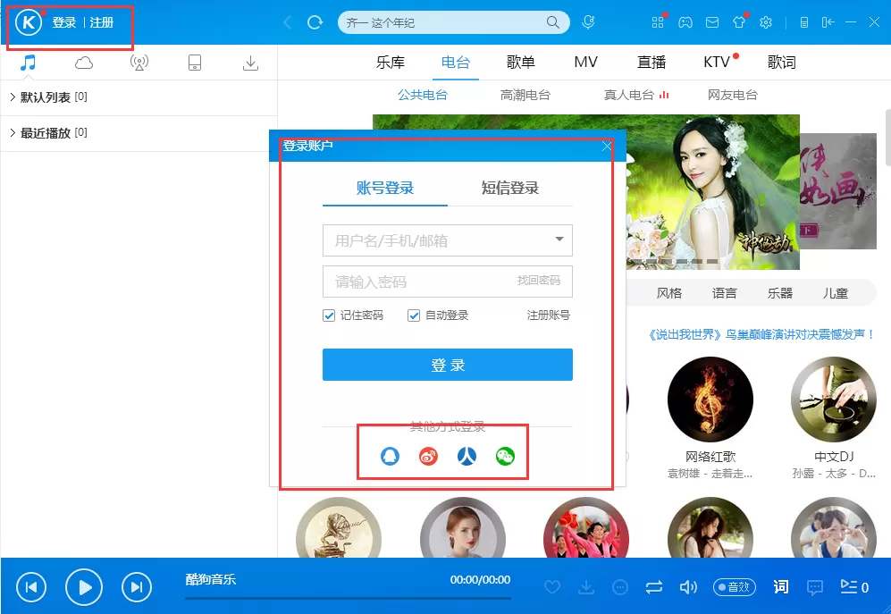
Task: Click the 注册 link in the header
Action: [x=102, y=22]
